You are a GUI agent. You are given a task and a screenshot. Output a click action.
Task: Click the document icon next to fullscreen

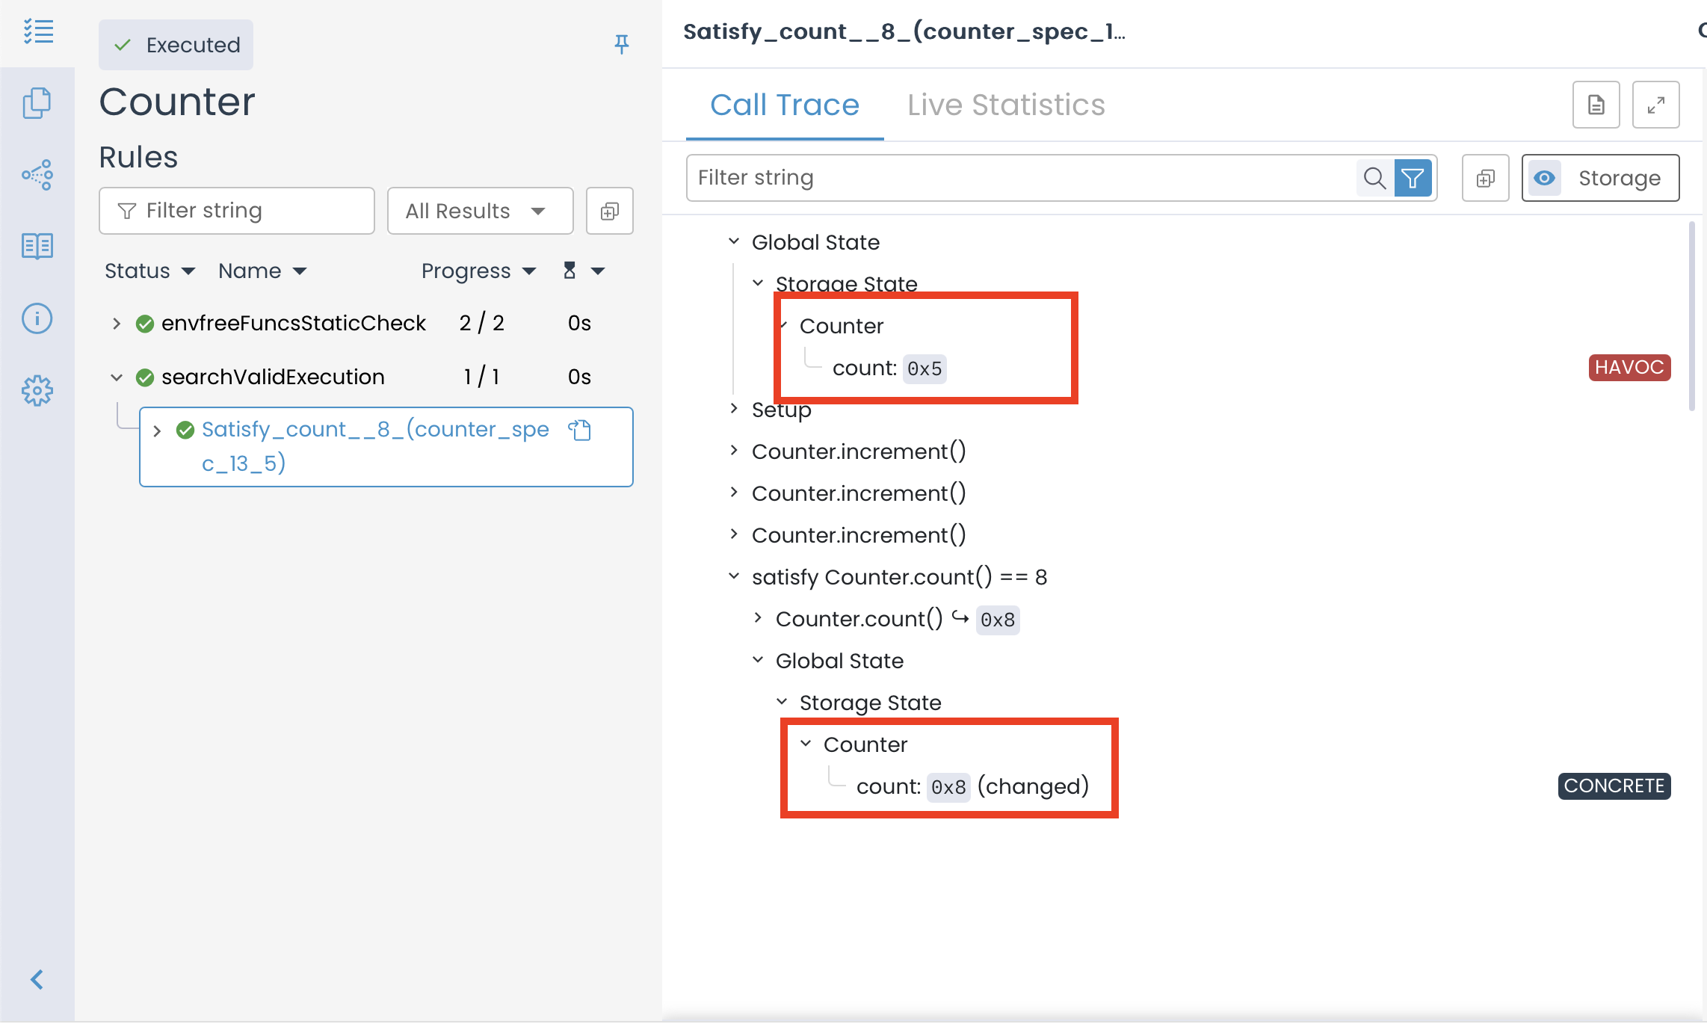point(1596,105)
